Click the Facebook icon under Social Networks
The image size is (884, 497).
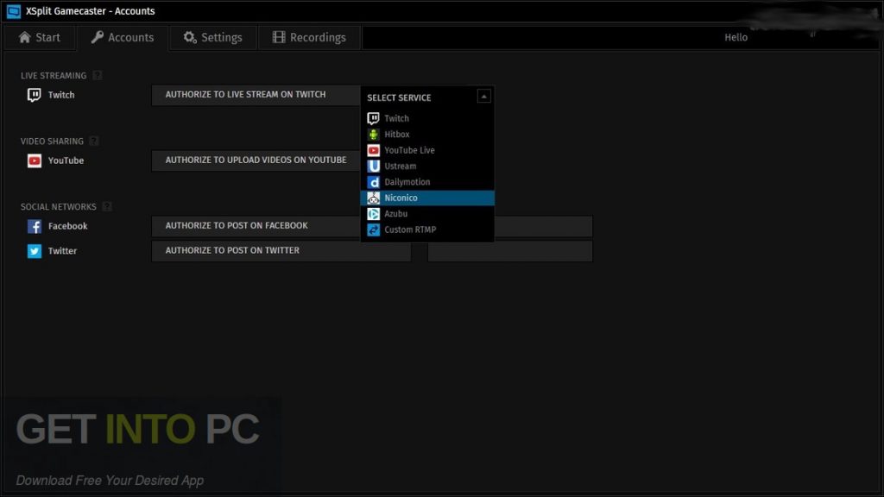35,226
